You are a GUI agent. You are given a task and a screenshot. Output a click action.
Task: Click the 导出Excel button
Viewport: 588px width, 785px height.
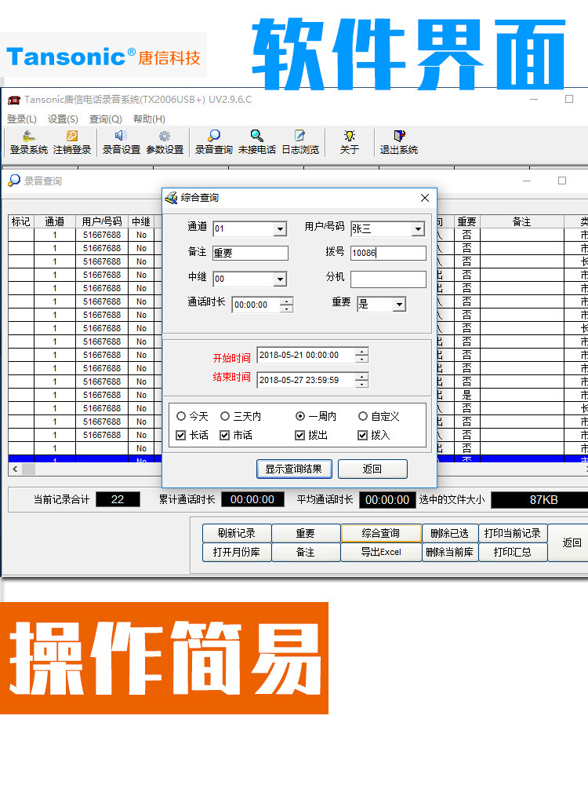[x=381, y=552]
